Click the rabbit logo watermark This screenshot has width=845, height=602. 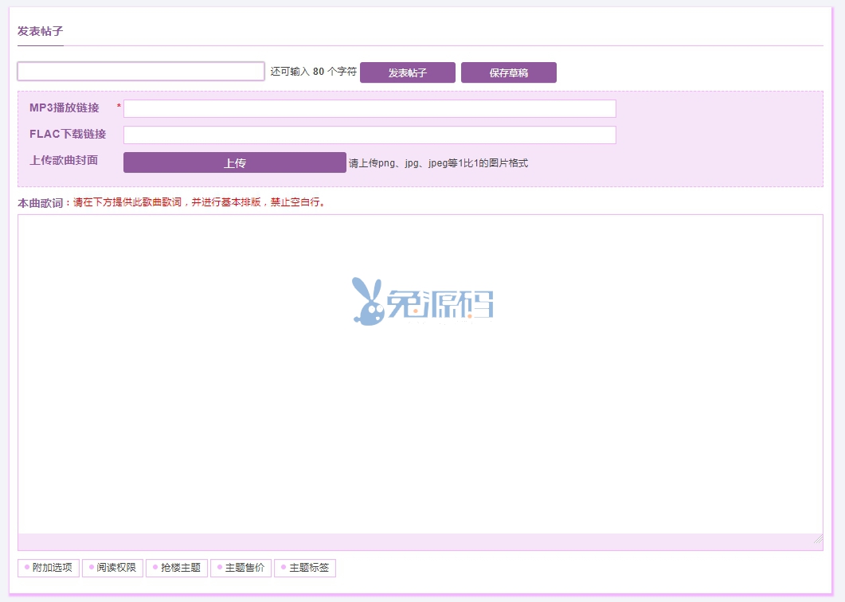point(422,301)
